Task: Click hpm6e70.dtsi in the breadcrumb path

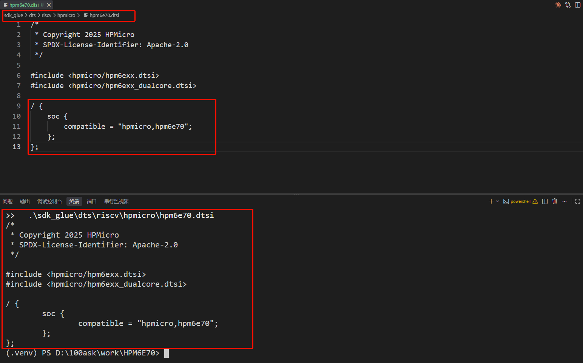Action: (104, 15)
